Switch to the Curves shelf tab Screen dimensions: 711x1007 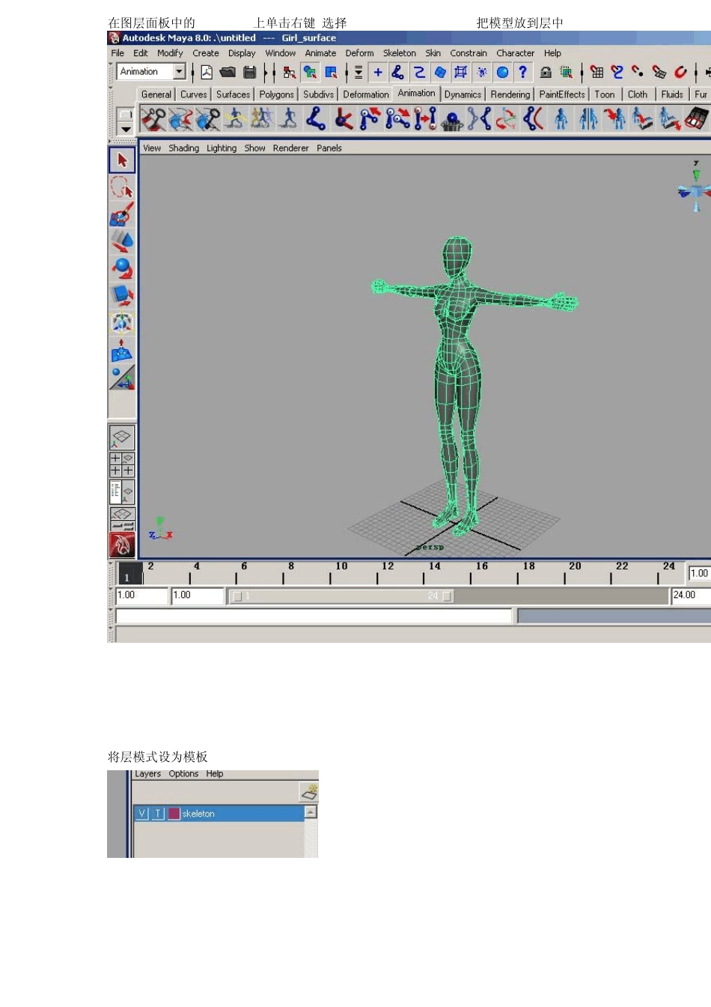coord(193,94)
